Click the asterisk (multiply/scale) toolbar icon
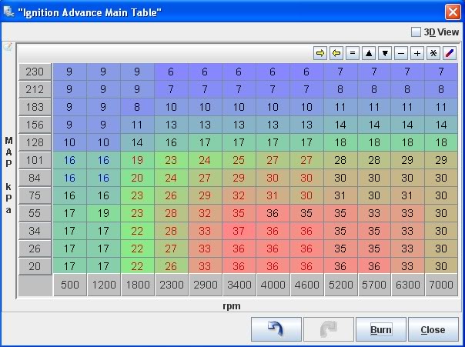Image resolution: width=465 pixels, height=347 pixels. (x=433, y=53)
